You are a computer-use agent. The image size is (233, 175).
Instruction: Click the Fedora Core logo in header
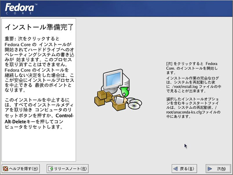click(x=21, y=9)
